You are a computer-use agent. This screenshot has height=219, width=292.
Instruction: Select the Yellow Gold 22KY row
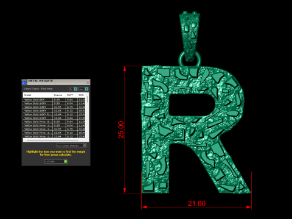pyautogui.click(x=54, y=118)
